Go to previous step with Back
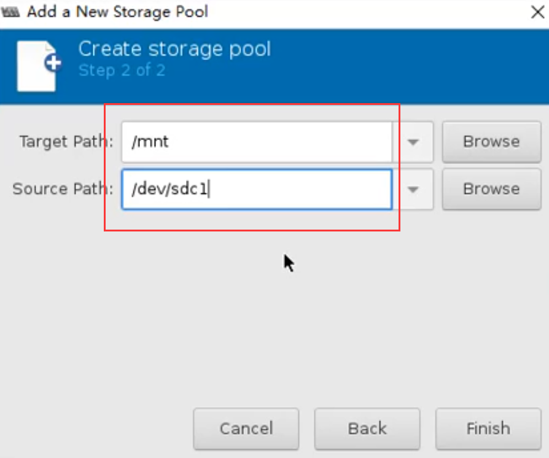The height and width of the screenshot is (458, 549). click(x=367, y=429)
